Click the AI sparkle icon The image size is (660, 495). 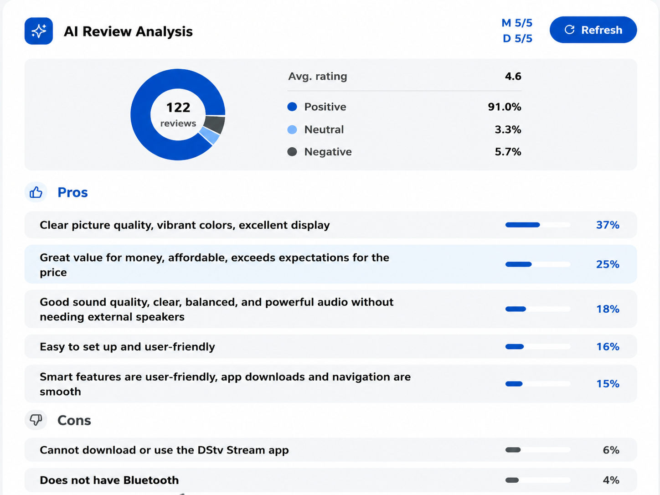(39, 31)
